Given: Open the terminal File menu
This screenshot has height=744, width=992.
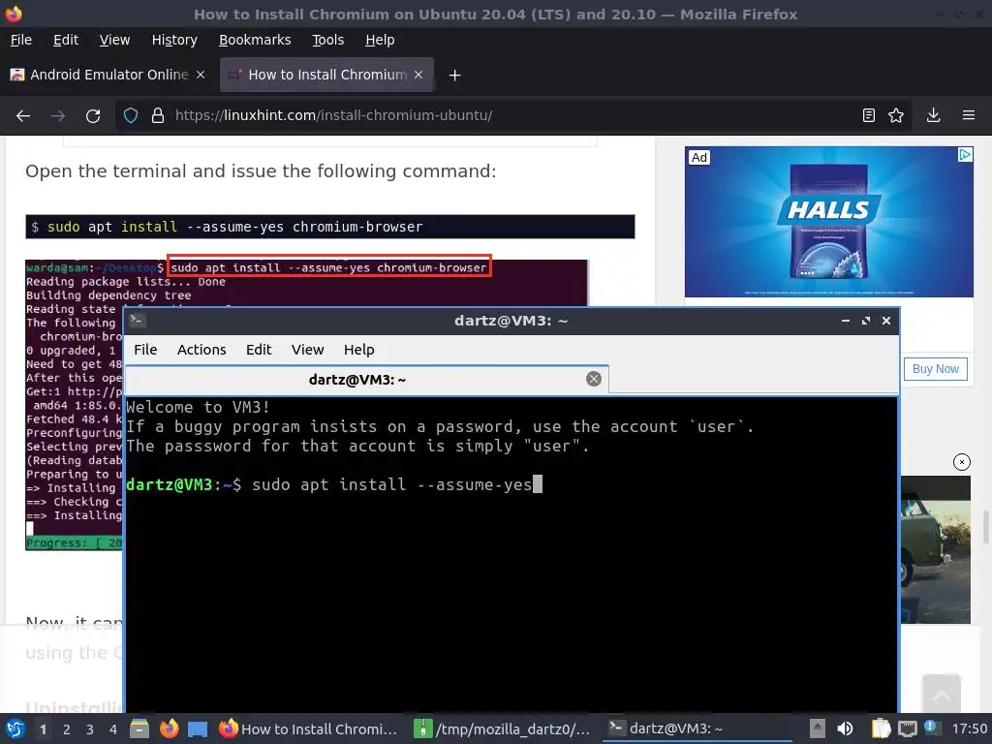Looking at the screenshot, I should [145, 350].
